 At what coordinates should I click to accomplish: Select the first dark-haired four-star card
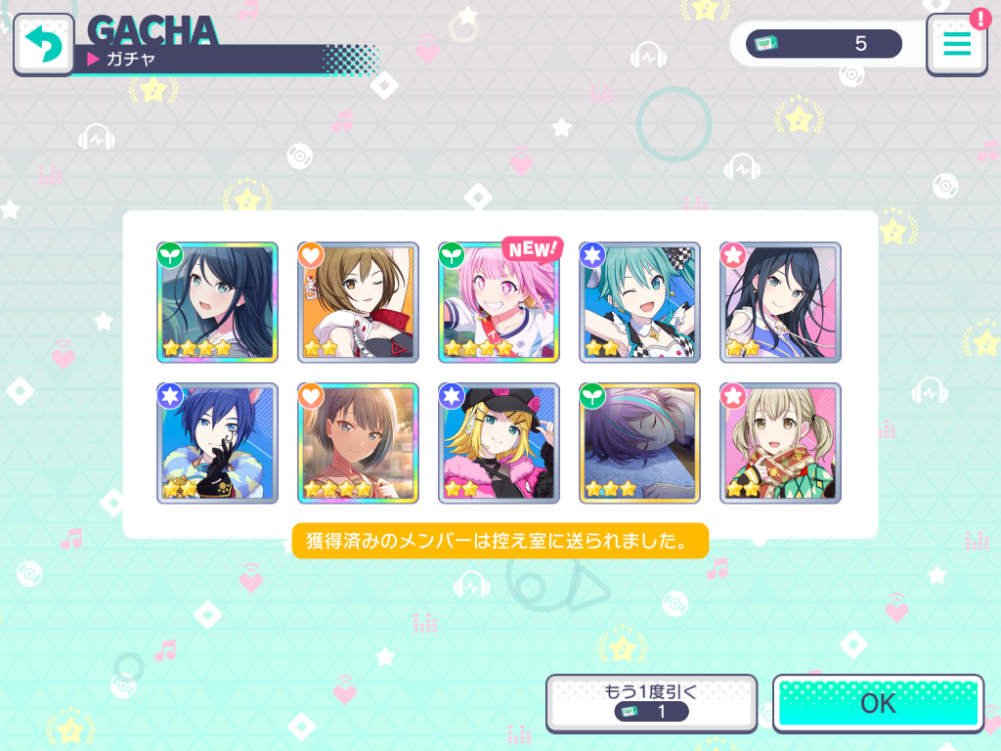(x=217, y=302)
